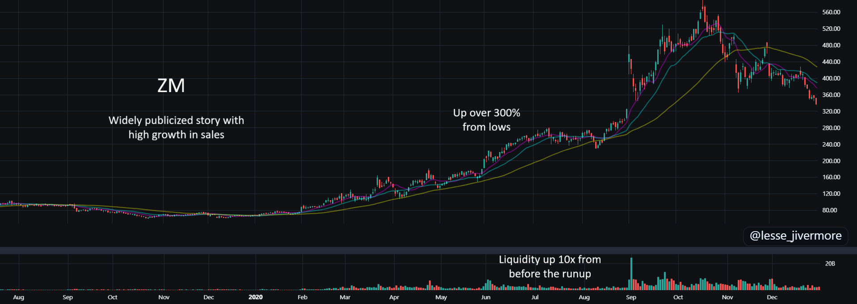This screenshot has height=304, width=857.
Task: Click the Apr label on time axis
Action: (394, 297)
